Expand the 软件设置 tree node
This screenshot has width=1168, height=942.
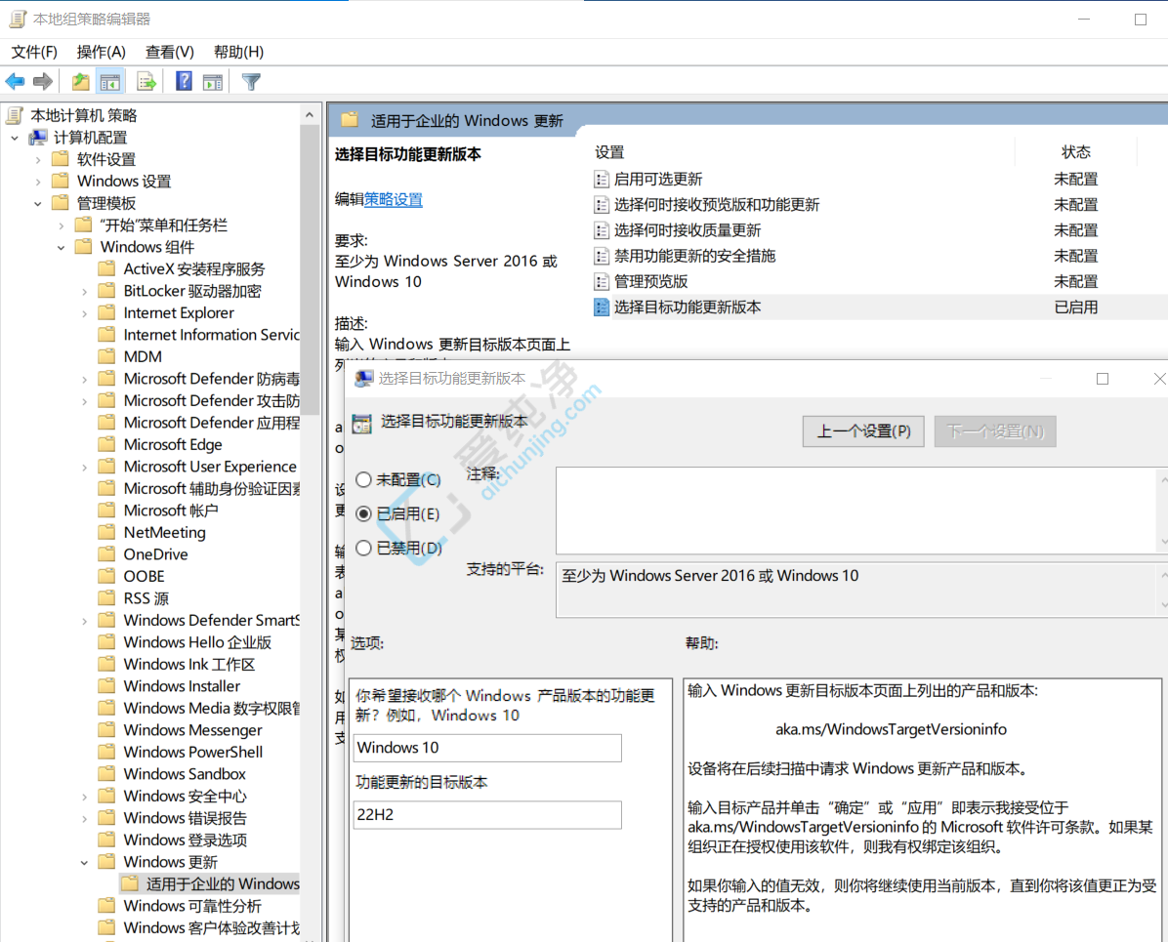38,159
